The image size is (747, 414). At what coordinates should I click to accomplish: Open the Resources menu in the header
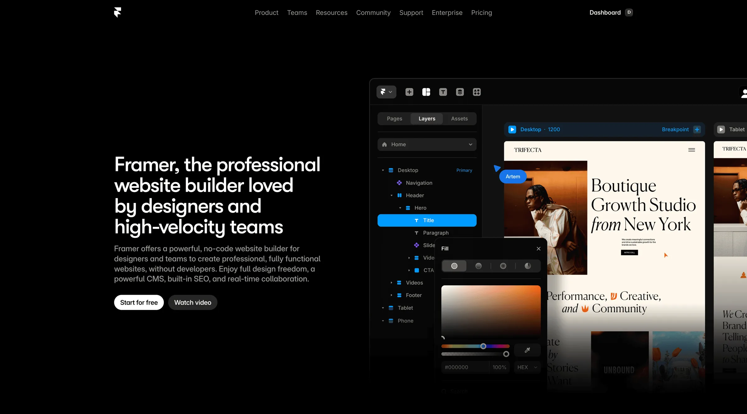(331, 13)
